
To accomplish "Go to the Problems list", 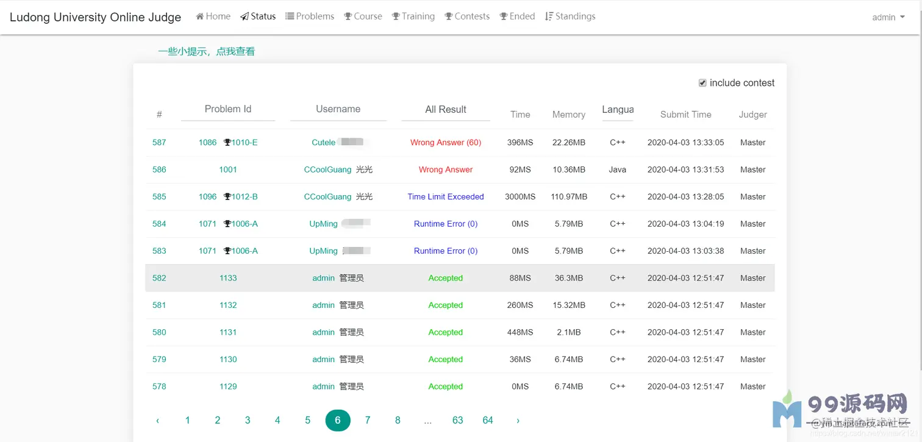I will pyautogui.click(x=310, y=16).
